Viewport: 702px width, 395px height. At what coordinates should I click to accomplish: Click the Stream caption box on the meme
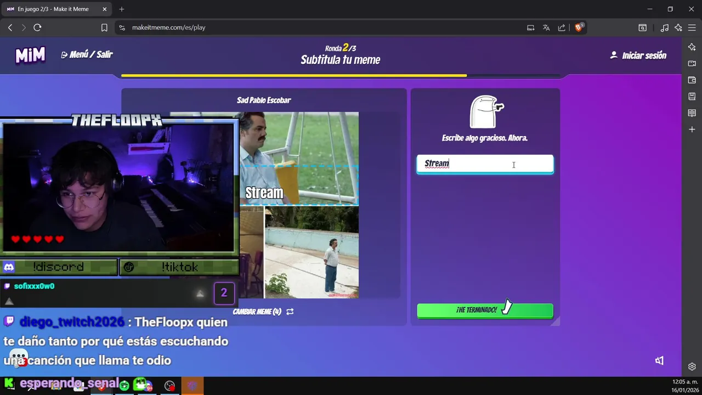[x=299, y=185]
